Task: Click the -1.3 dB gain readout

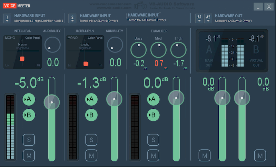Action: tap(91, 82)
